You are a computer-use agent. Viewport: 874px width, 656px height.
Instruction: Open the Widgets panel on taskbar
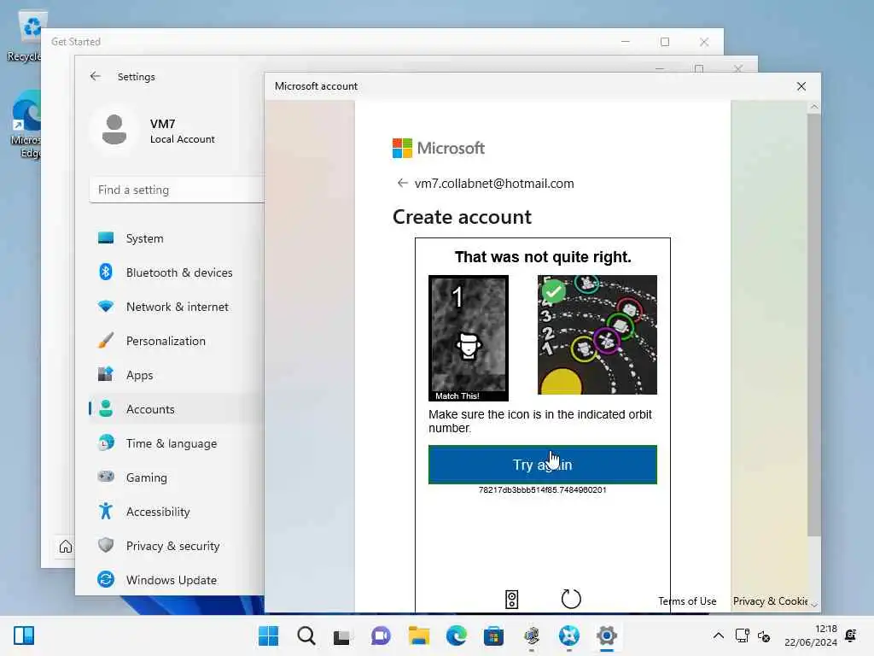(x=24, y=635)
